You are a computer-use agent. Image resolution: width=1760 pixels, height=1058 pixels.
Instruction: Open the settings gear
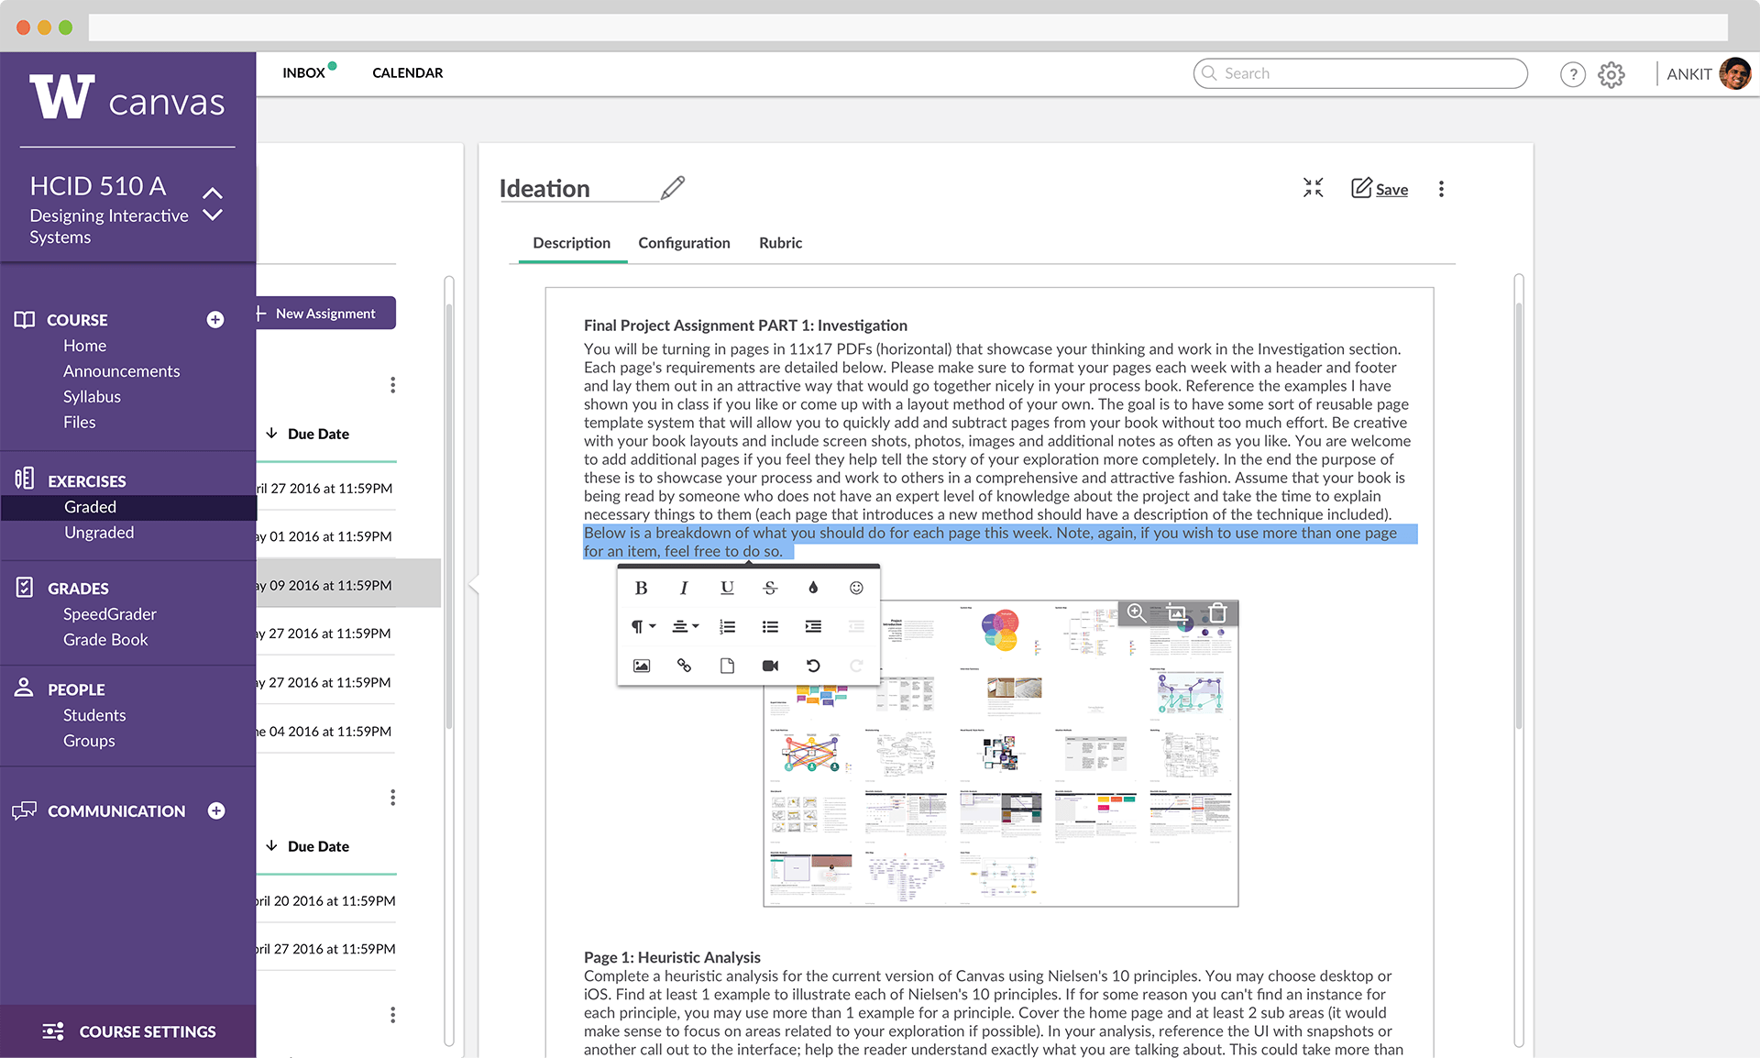coord(1611,74)
